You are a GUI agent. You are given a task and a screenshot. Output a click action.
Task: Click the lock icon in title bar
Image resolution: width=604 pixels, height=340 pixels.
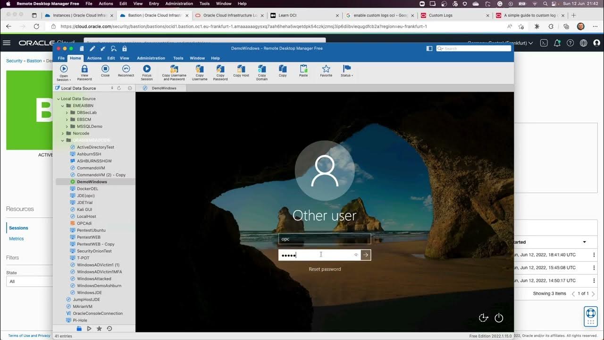[125, 48]
